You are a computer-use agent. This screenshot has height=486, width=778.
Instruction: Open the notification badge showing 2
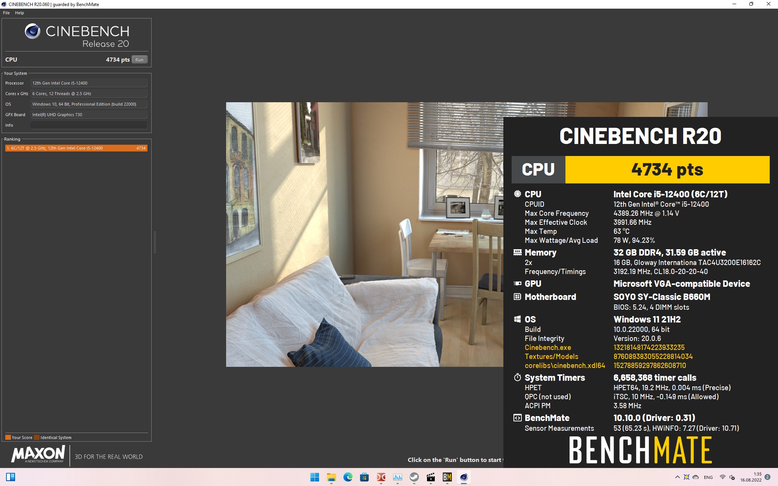click(x=767, y=477)
